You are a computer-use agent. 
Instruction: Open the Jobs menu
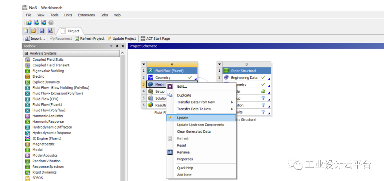[104, 15]
